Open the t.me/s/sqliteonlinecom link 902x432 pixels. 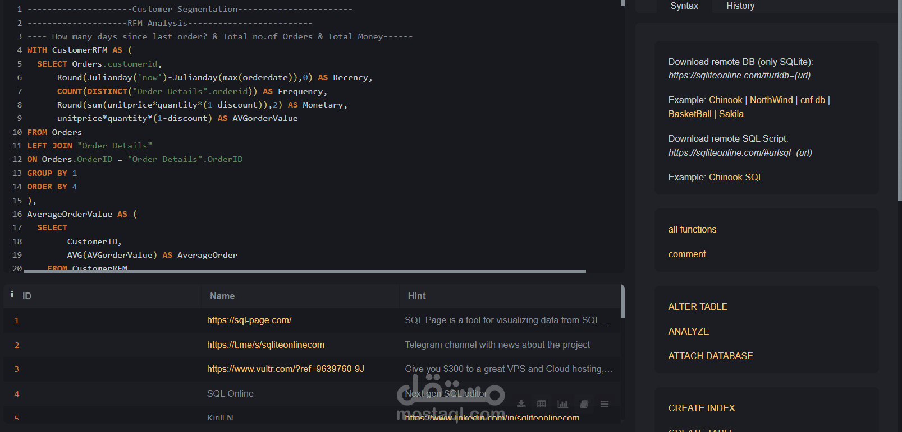(x=265, y=345)
